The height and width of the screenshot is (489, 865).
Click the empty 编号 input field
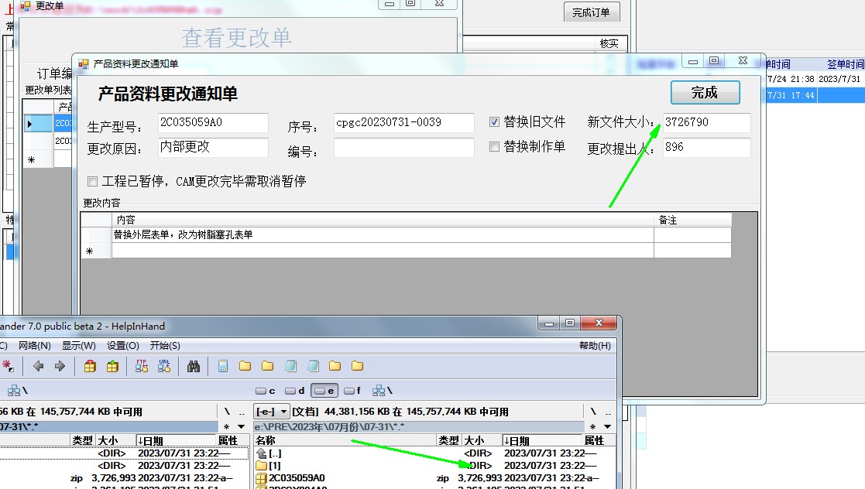click(403, 147)
